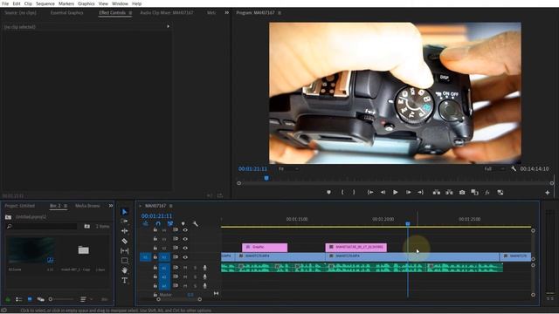Open Project panel sort icons dropdown
Viewport: 559px width, 314px height.
(x=85, y=299)
